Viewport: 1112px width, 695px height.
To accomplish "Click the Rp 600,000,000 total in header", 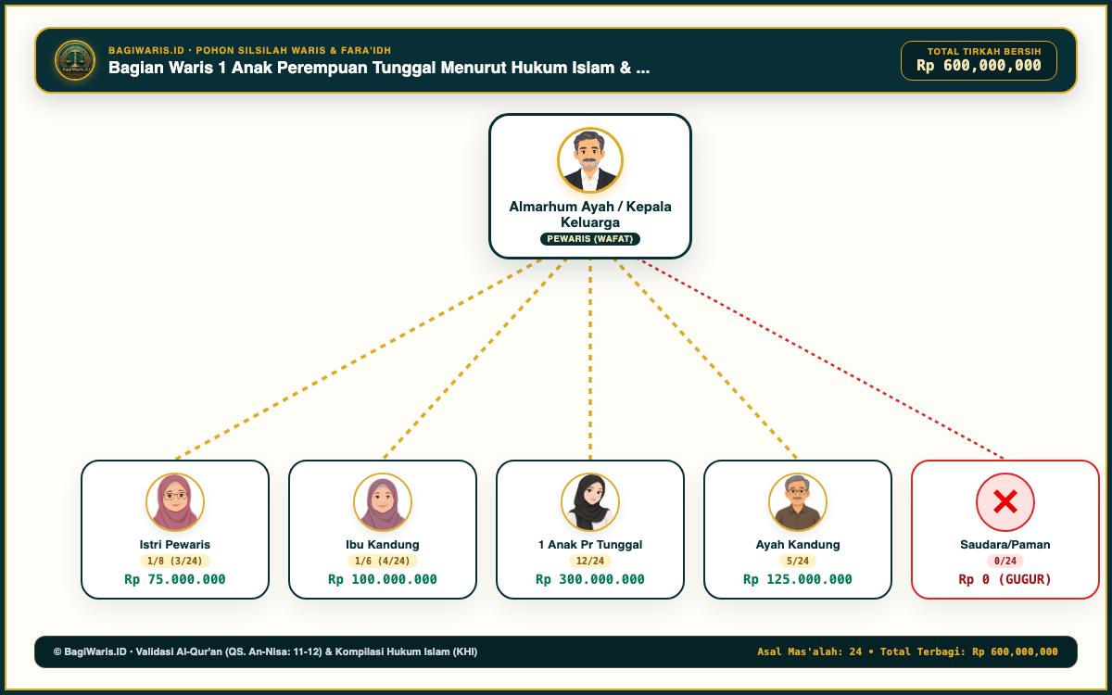I will 979,65.
